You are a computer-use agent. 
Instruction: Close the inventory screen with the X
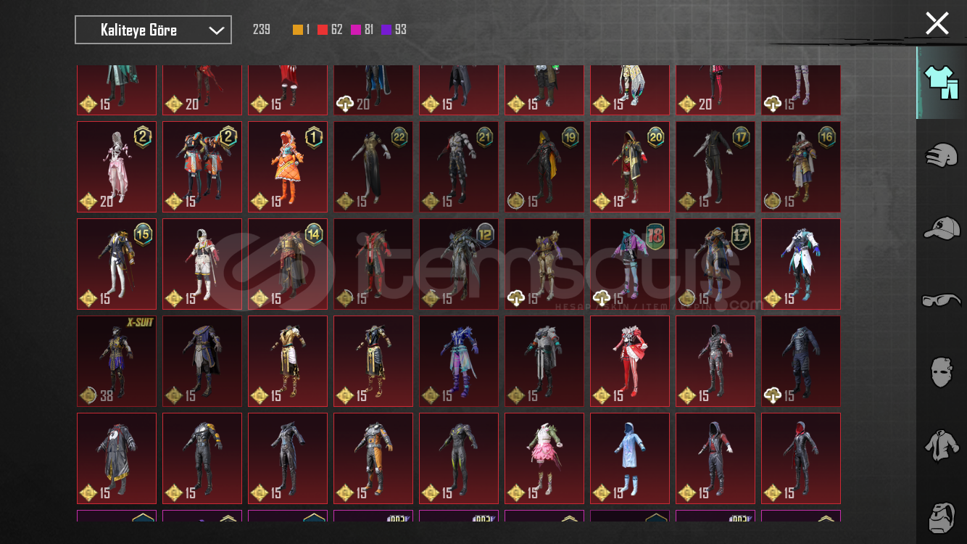point(937,23)
